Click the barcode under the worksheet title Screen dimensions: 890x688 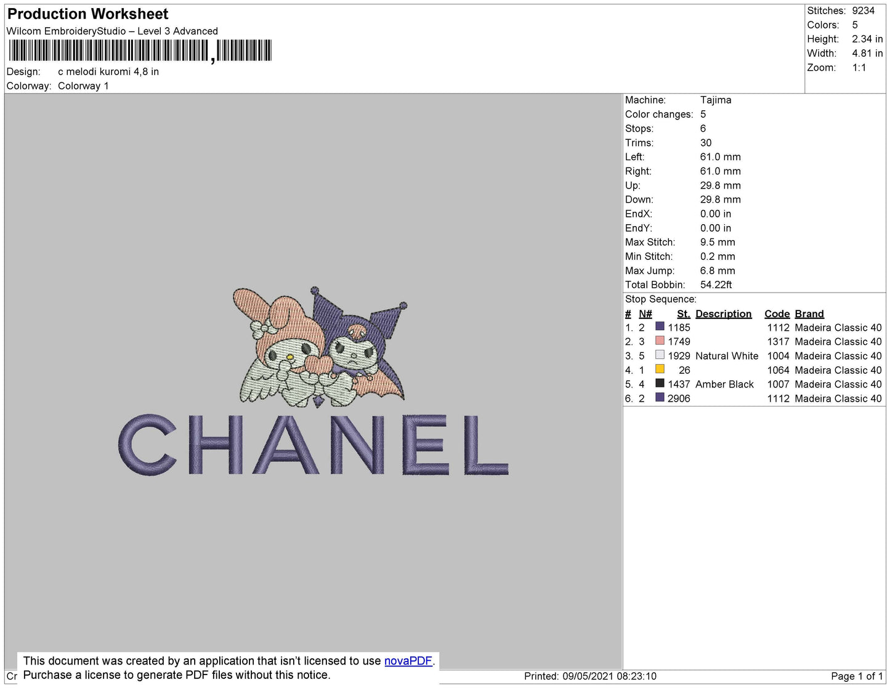(140, 51)
